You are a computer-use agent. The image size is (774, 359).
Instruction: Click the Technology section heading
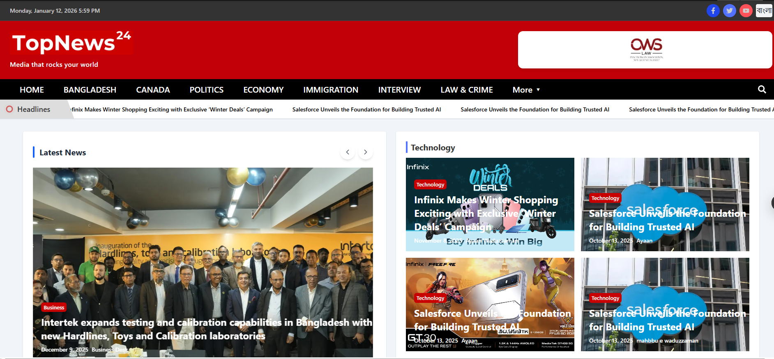coord(433,148)
